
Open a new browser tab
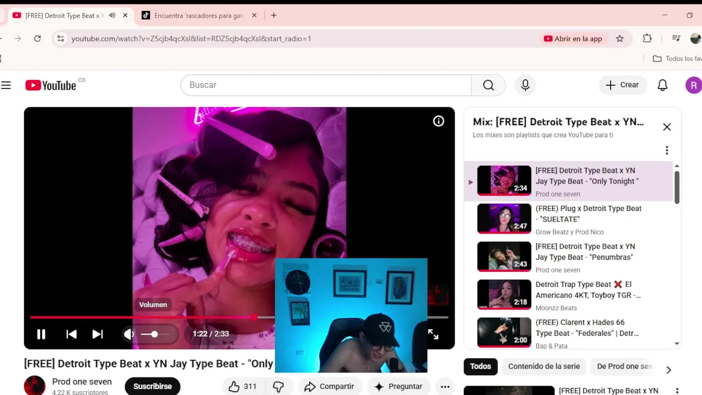click(274, 15)
